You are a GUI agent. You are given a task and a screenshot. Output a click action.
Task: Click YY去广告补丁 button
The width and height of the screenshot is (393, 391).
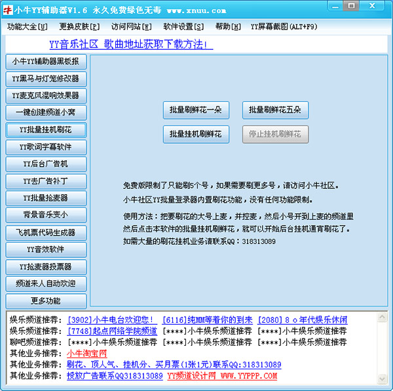(46, 182)
